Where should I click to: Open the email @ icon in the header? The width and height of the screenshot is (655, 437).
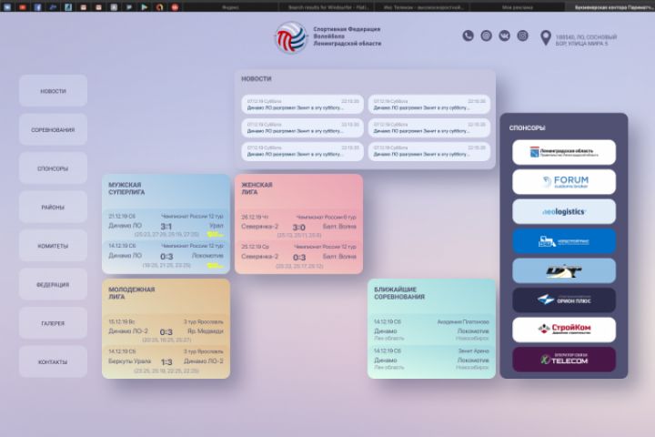click(x=486, y=36)
